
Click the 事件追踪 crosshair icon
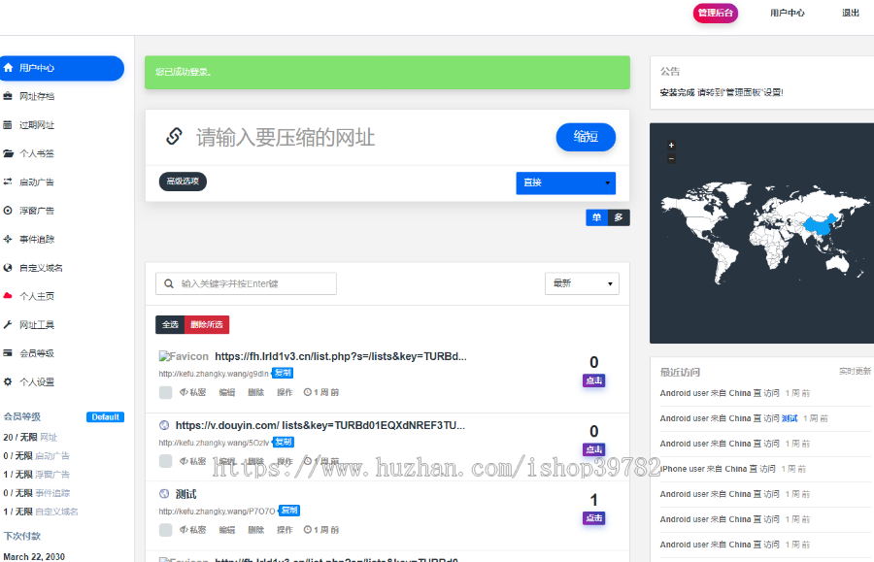pos(8,239)
